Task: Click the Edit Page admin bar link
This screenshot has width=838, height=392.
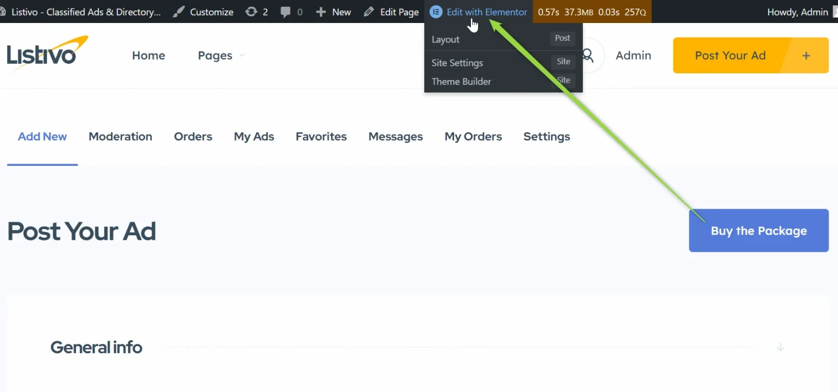Action: [x=400, y=11]
